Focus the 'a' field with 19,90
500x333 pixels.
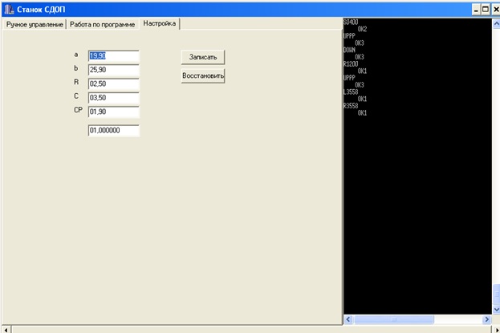pos(114,56)
